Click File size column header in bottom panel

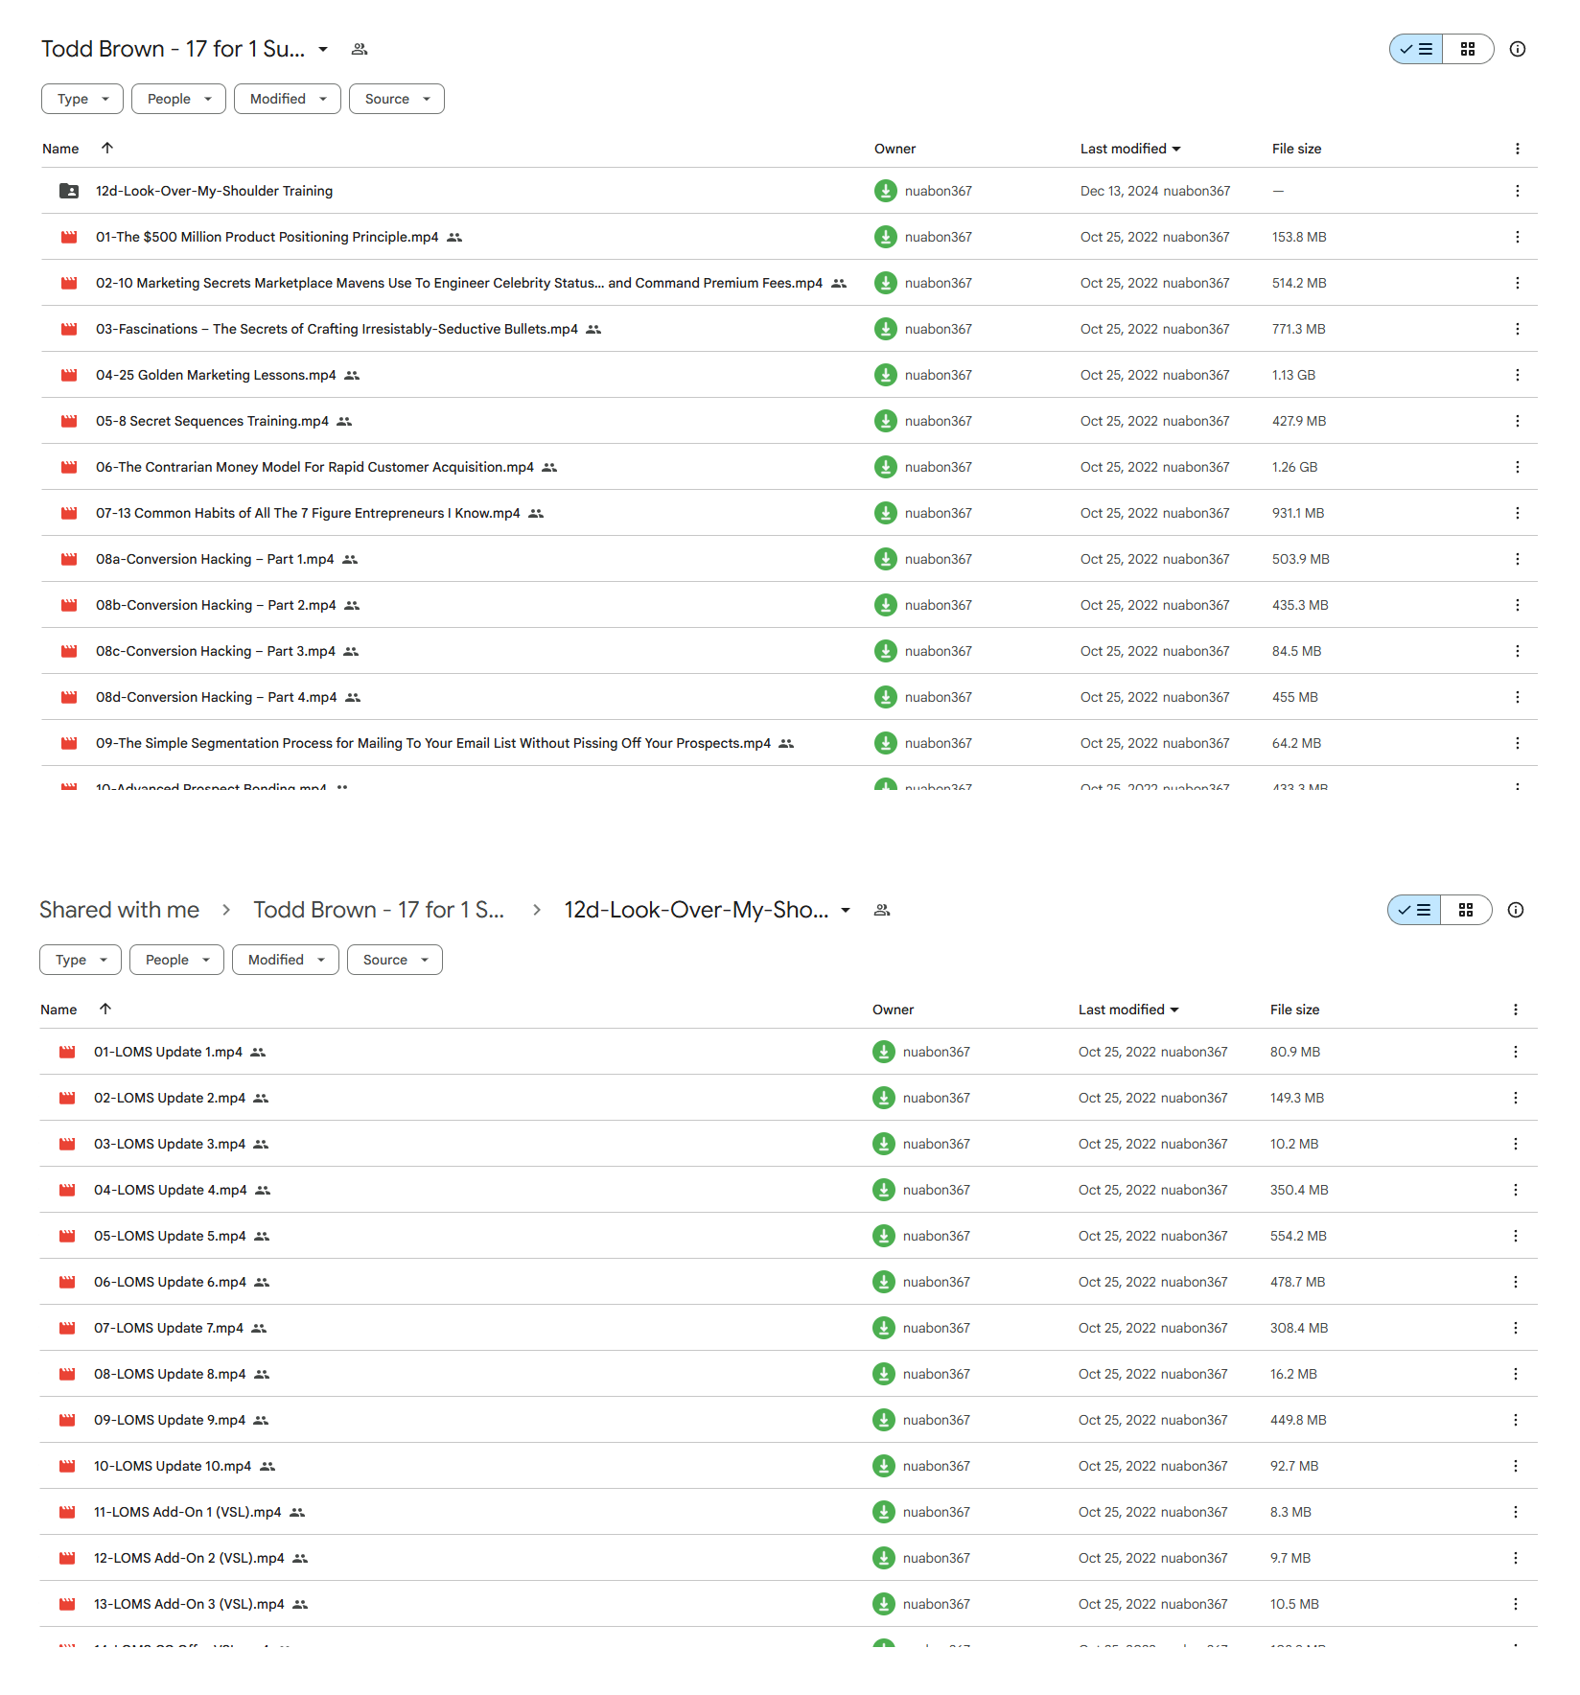[x=1295, y=1010]
